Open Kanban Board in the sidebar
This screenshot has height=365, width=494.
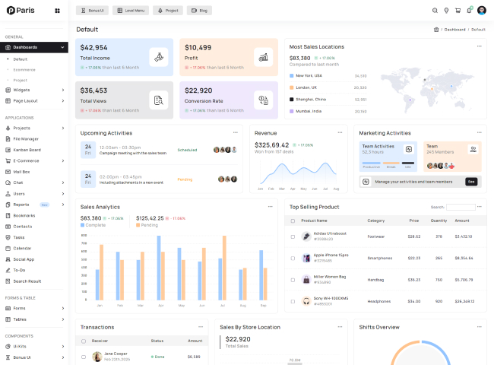(x=27, y=150)
